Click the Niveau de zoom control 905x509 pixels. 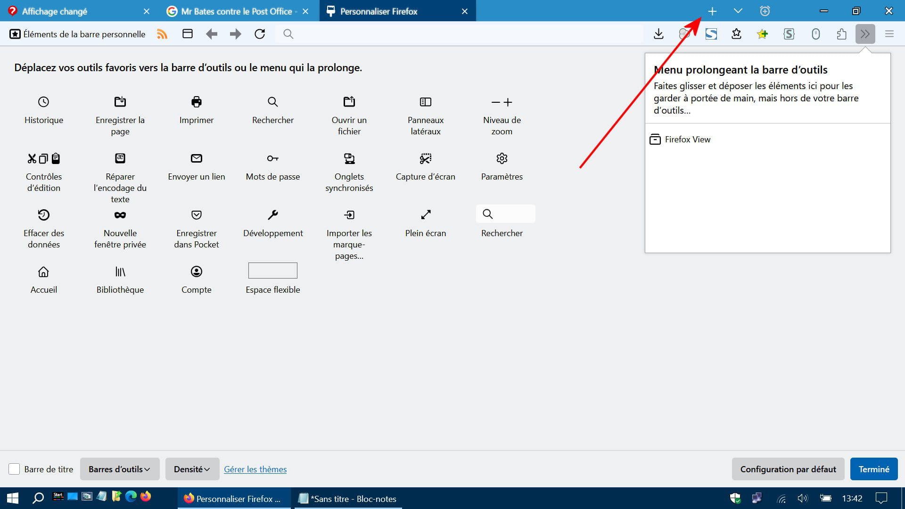tap(502, 102)
